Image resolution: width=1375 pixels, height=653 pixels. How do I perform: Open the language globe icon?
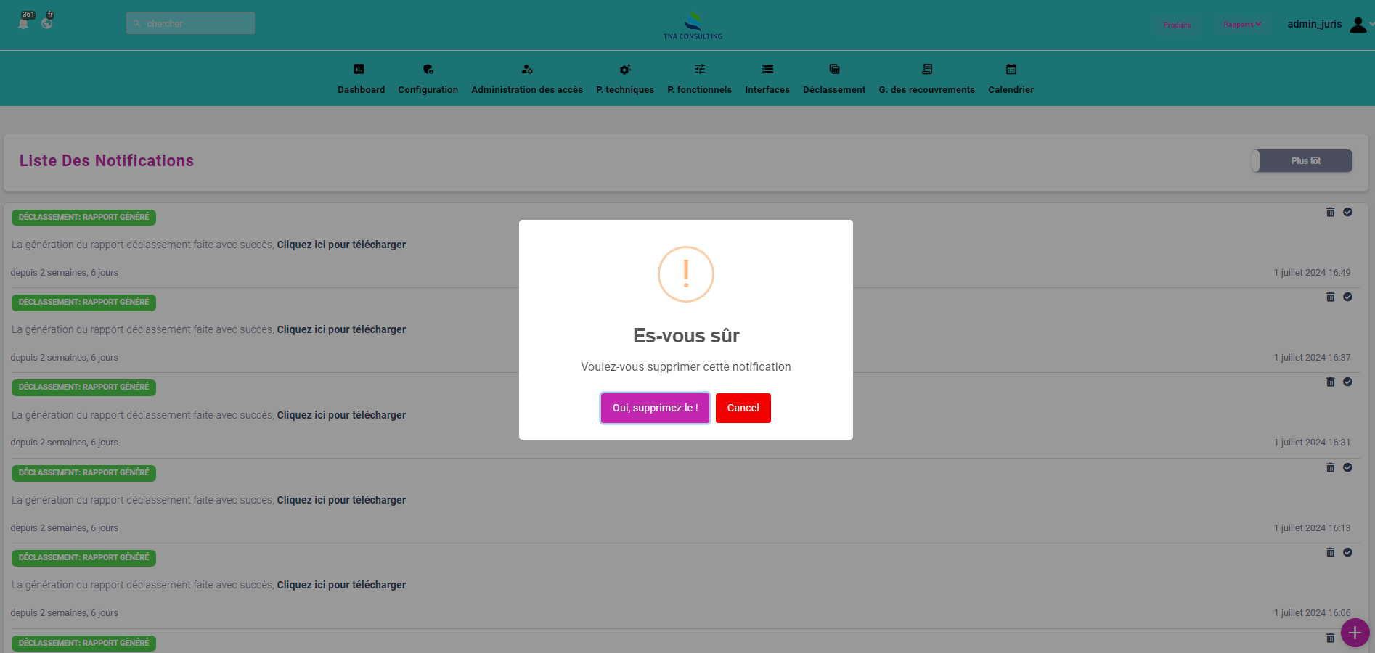click(47, 23)
